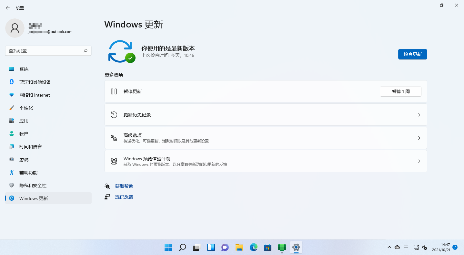The image size is (464, 255).
Task: Open Task View on the taskbar
Action: [197, 247]
